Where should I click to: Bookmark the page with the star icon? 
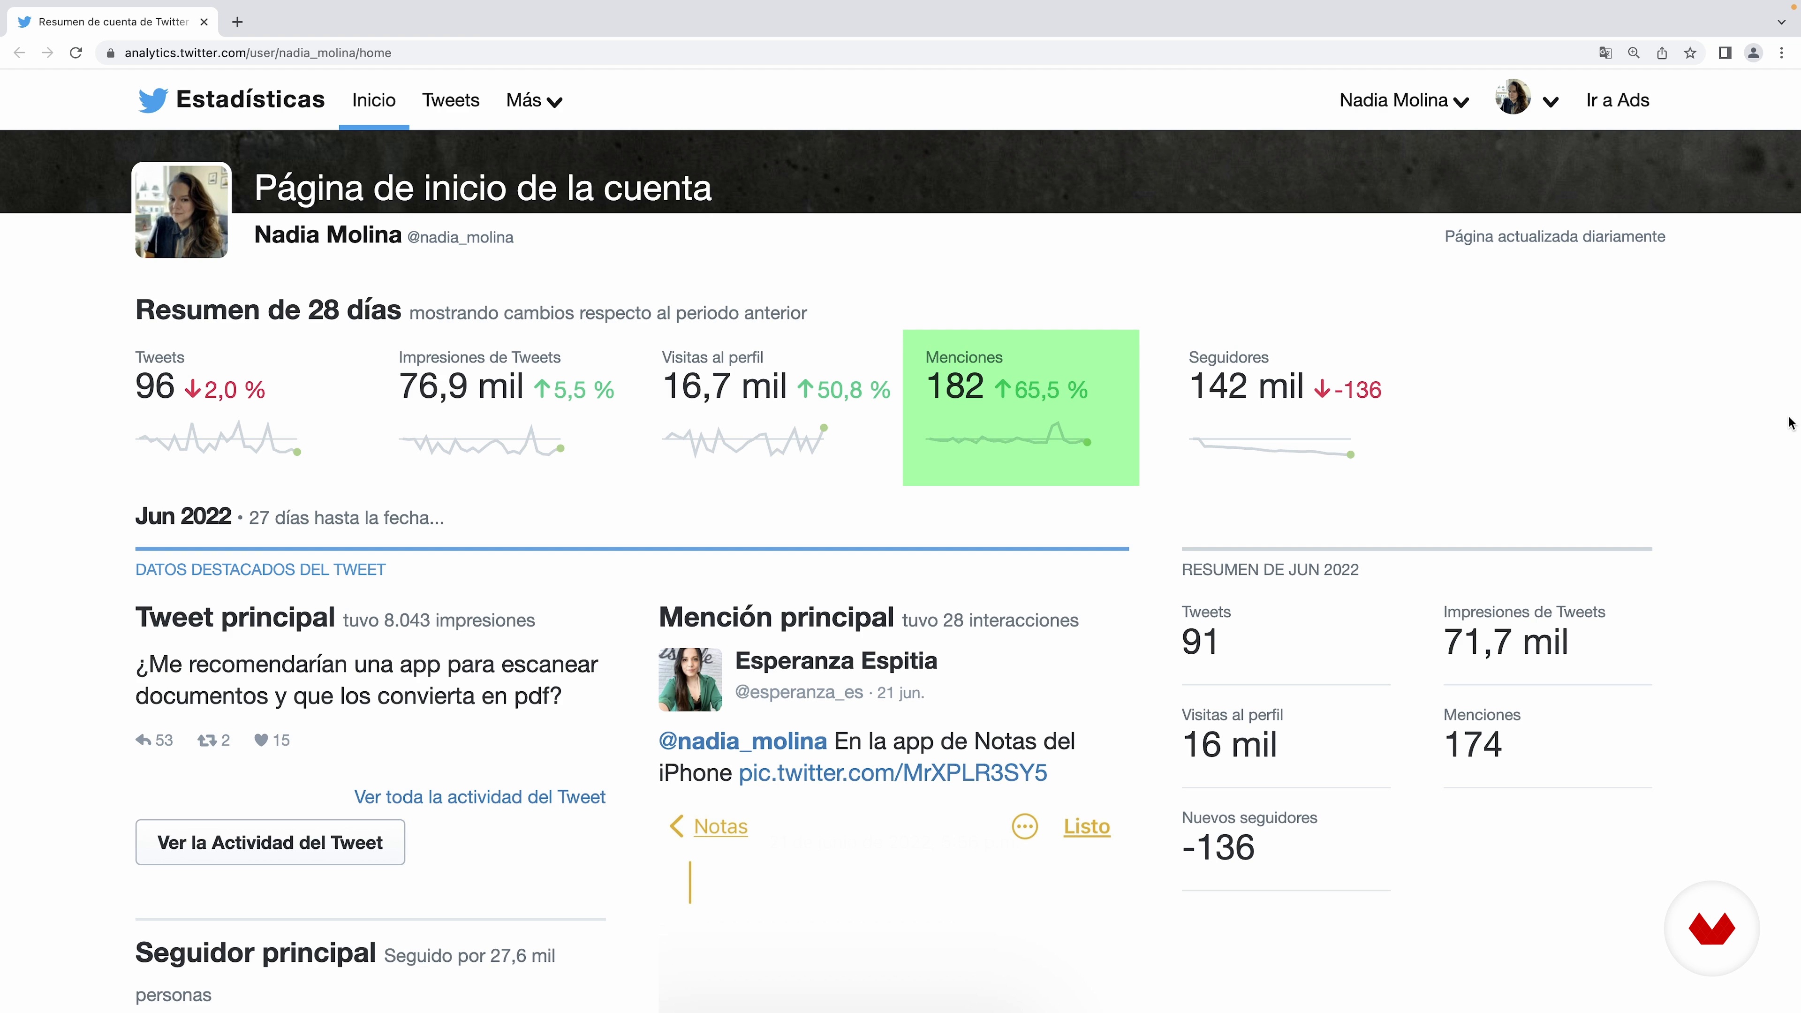pos(1690,53)
